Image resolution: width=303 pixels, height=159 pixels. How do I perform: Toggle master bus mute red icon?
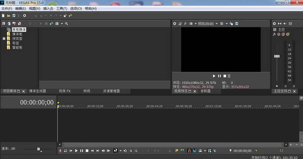tap(283, 34)
